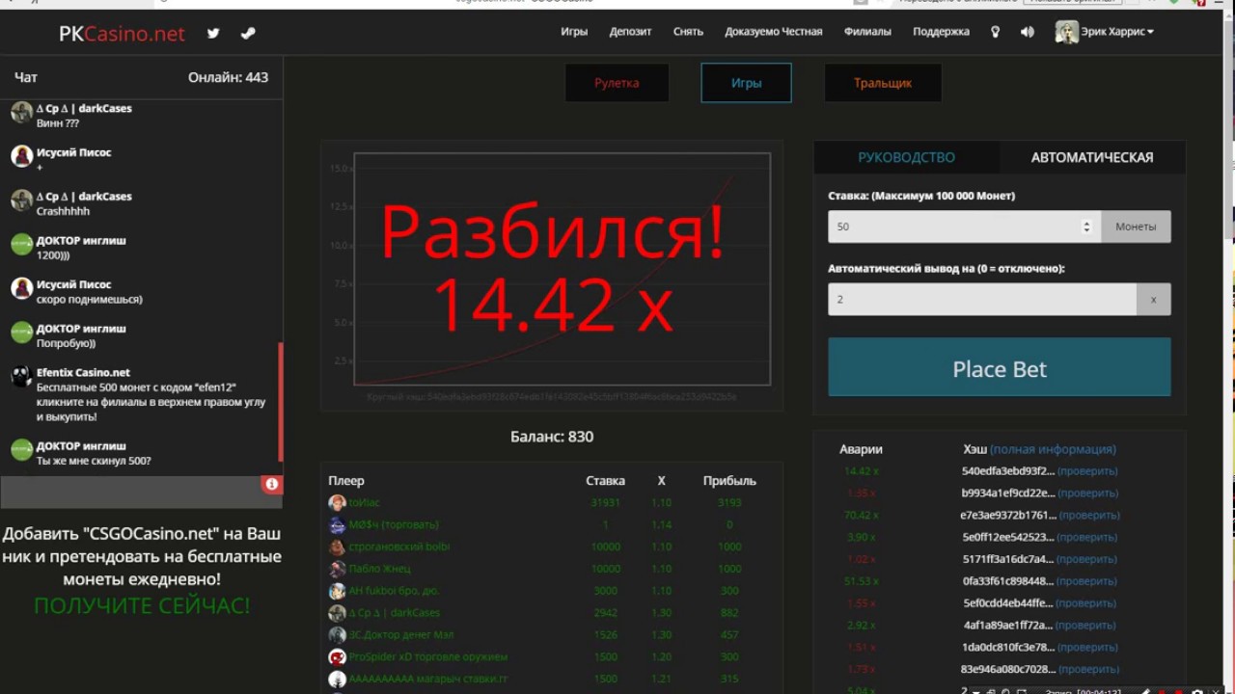Click AH fukboi player avatar
Viewport: 1235px width, 694px height.
[x=337, y=592]
